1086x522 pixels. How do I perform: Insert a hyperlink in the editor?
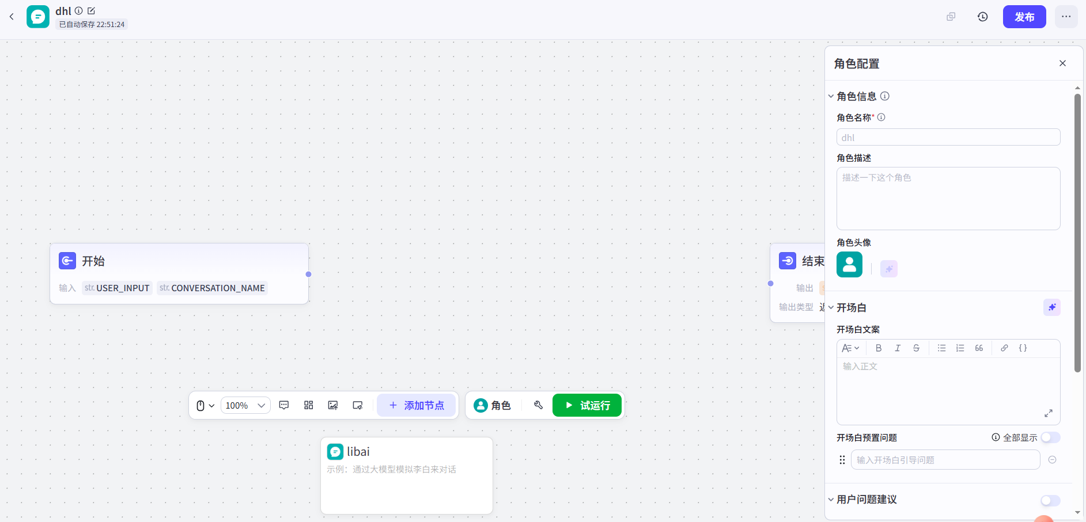[1004, 348]
